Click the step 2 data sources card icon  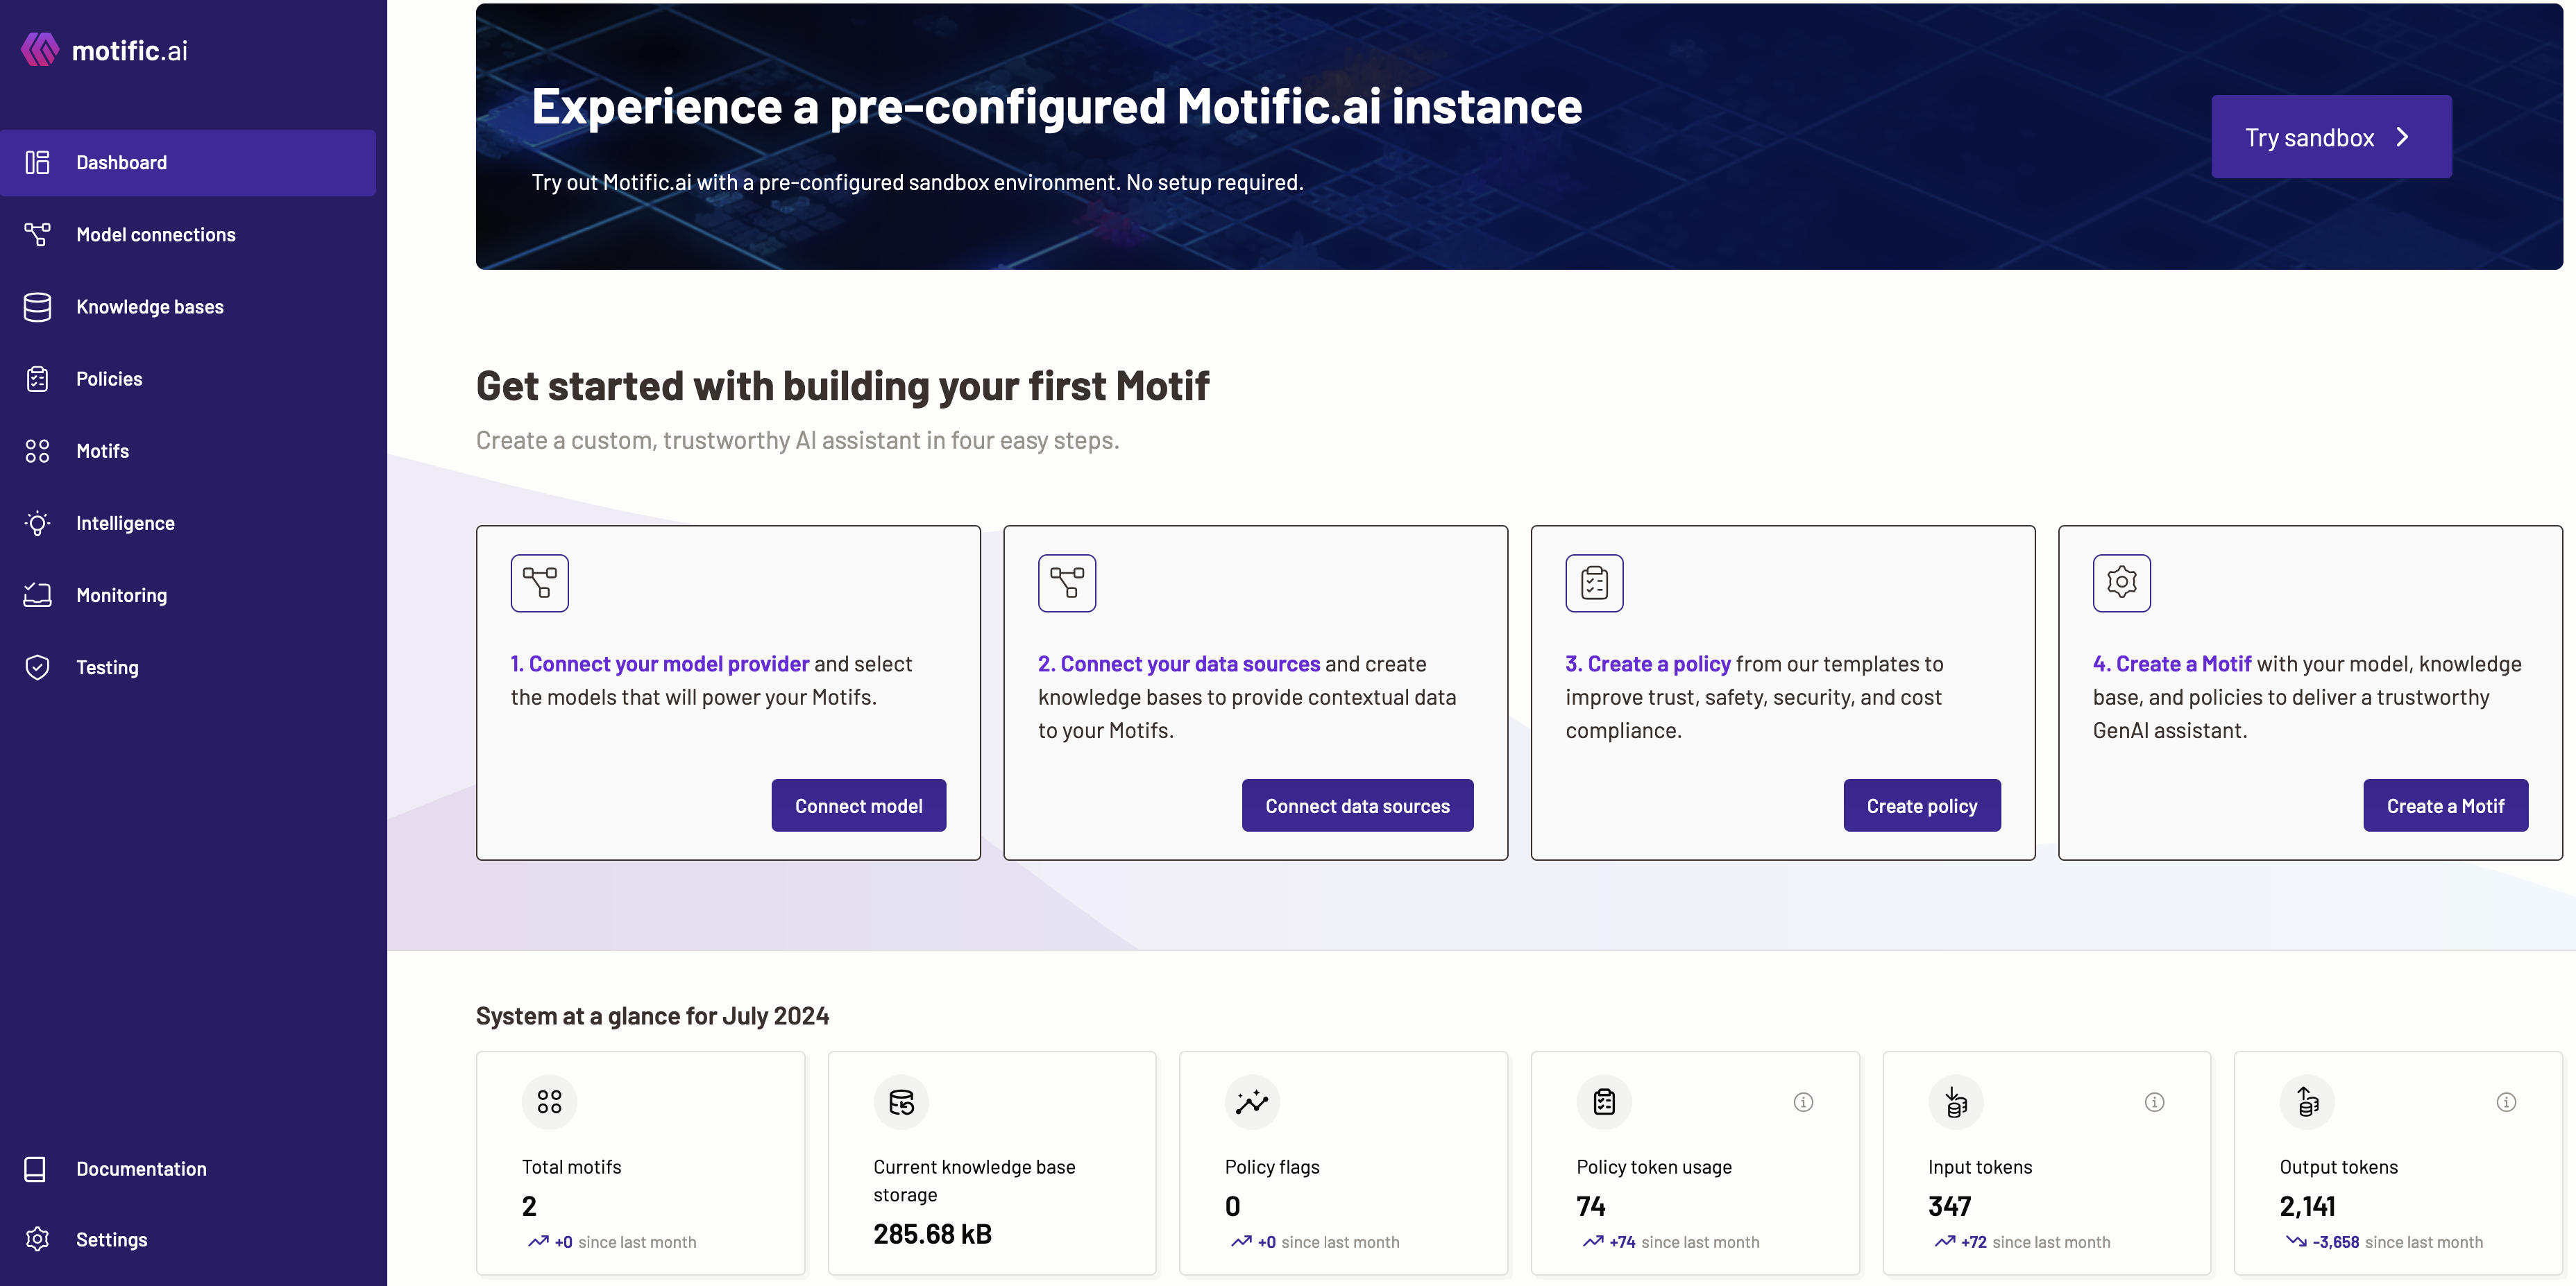pyautogui.click(x=1067, y=583)
